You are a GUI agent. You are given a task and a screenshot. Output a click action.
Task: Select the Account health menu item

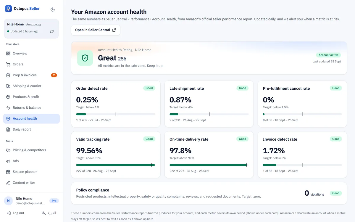[x=31, y=118]
